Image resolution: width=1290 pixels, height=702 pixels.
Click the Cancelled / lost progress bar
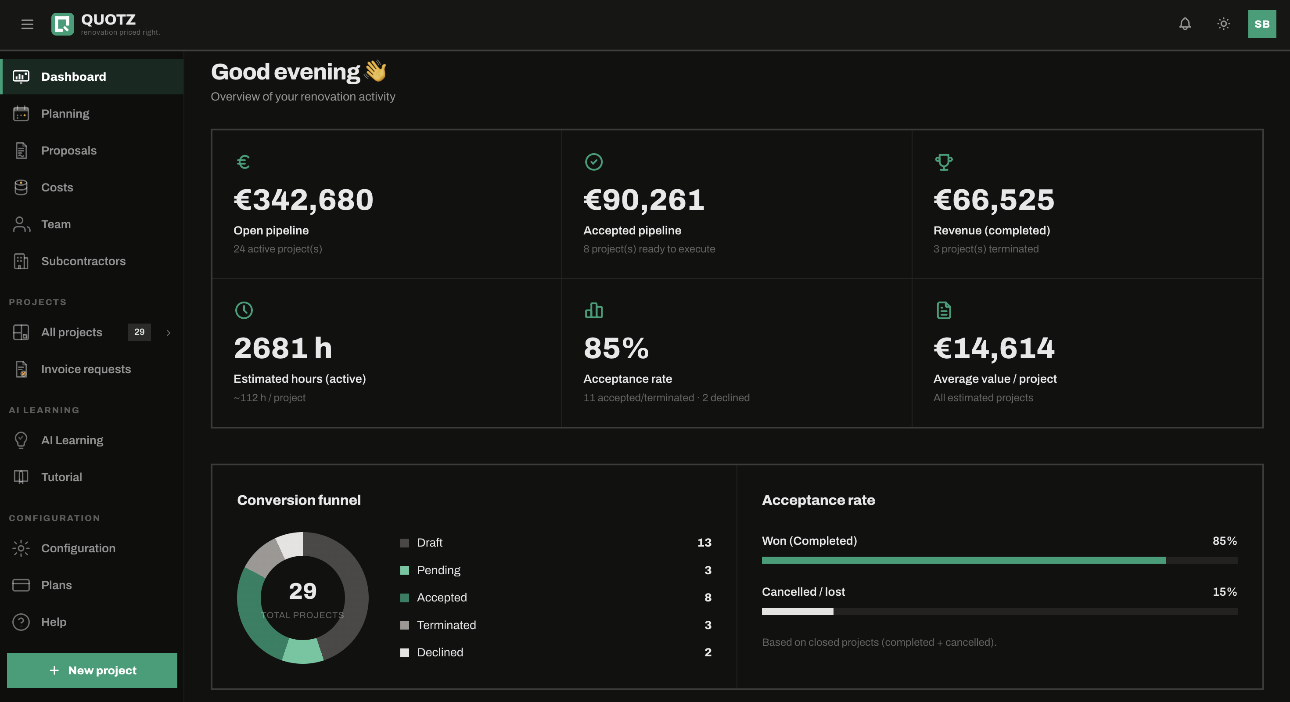tap(999, 612)
